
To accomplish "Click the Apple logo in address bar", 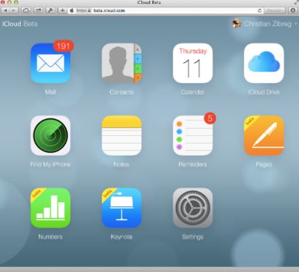I will coord(72,10).
